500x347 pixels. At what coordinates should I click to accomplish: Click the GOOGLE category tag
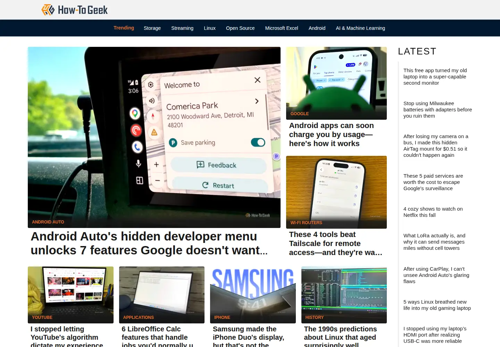[x=299, y=114]
